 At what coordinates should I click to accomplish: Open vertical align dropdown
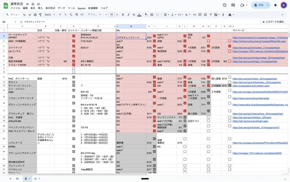point(173,15)
